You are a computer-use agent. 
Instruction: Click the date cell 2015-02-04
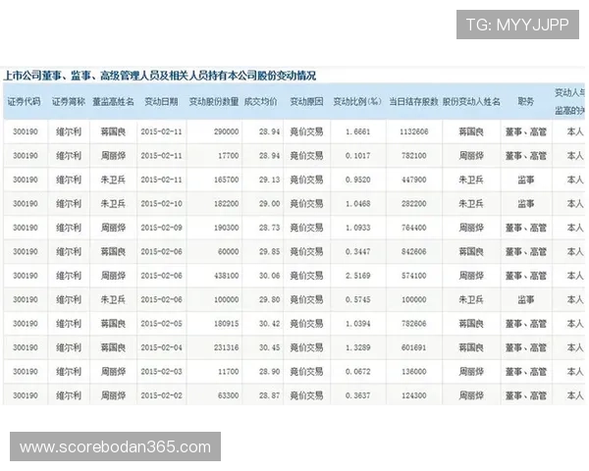(x=162, y=347)
